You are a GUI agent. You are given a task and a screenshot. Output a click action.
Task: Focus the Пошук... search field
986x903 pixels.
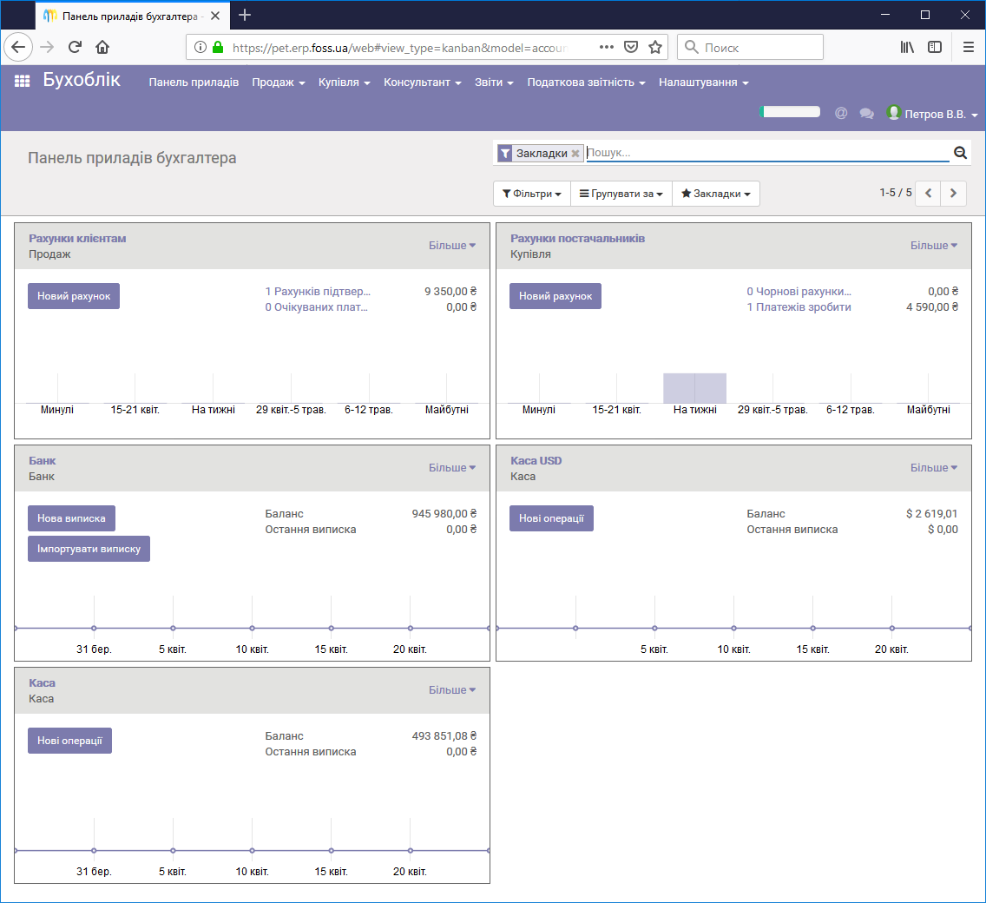[x=767, y=152]
